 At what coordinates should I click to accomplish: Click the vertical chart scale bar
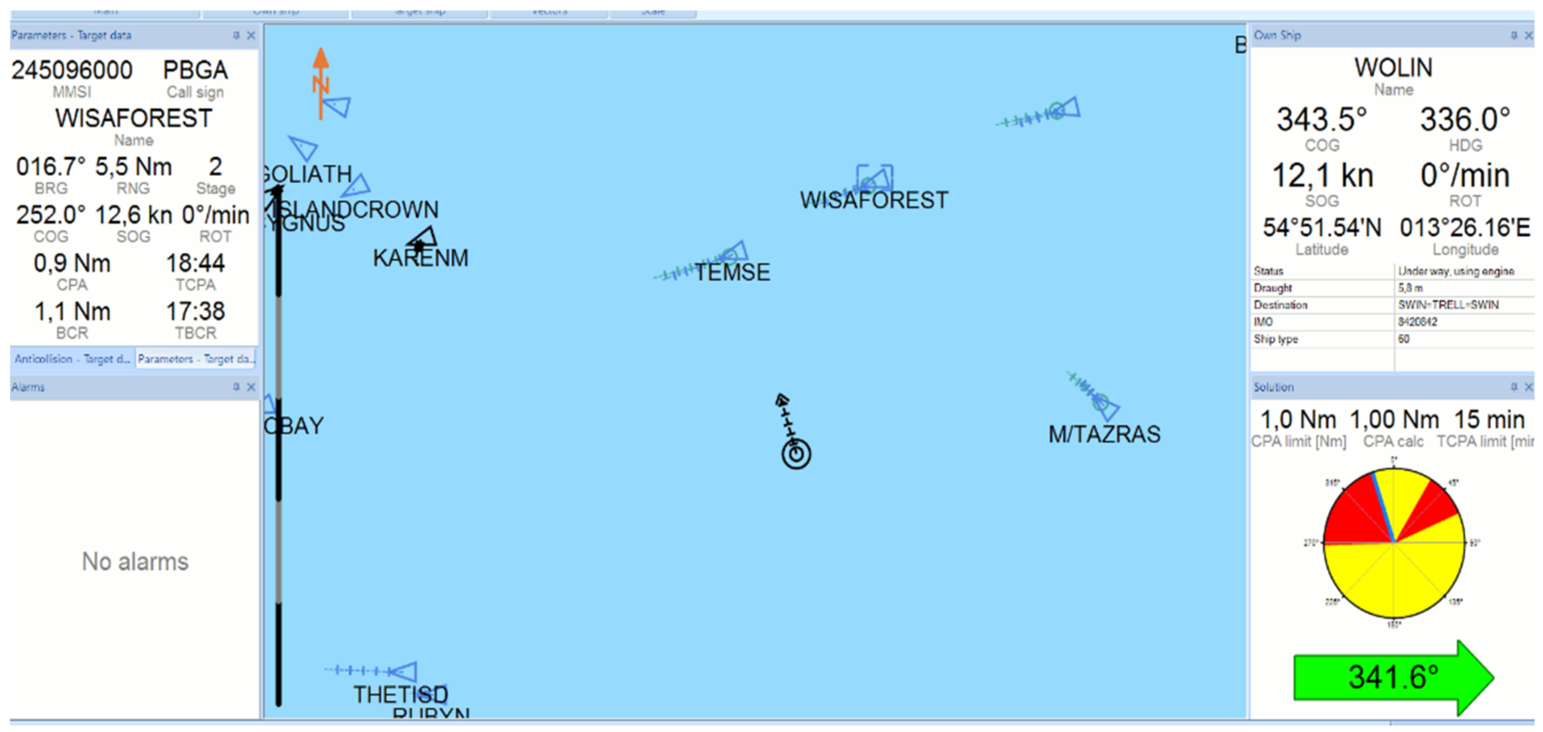[x=279, y=446]
